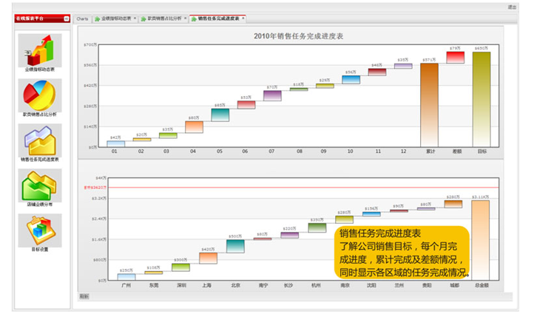
Task: Click the orange 上海 bar in bottom chart
Action: click(x=209, y=258)
